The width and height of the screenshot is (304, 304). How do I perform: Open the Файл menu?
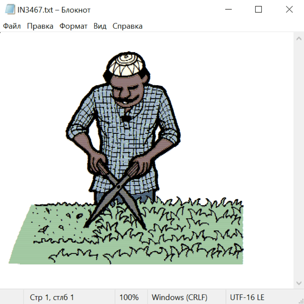(x=12, y=26)
